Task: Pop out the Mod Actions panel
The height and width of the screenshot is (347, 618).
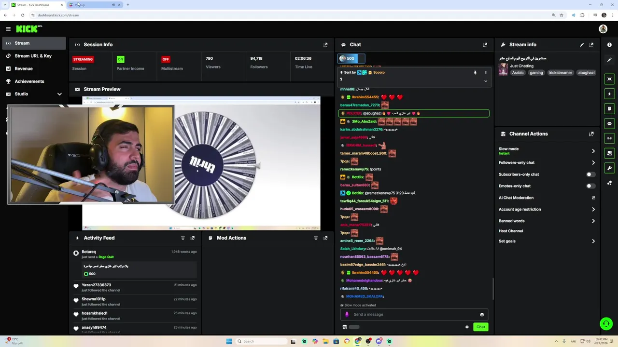Action: [x=325, y=238]
